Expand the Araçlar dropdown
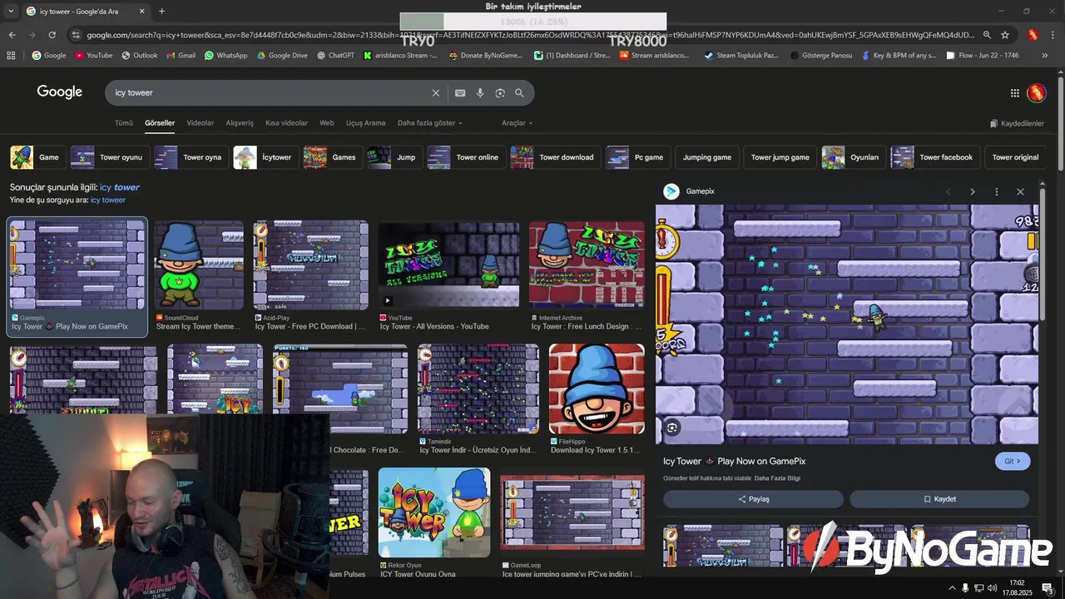The width and height of the screenshot is (1065, 599). (x=517, y=123)
